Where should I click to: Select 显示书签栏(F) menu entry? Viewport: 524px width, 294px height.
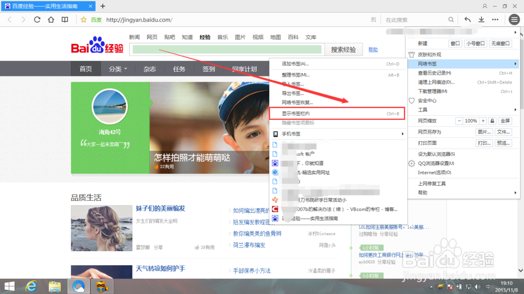click(337, 114)
